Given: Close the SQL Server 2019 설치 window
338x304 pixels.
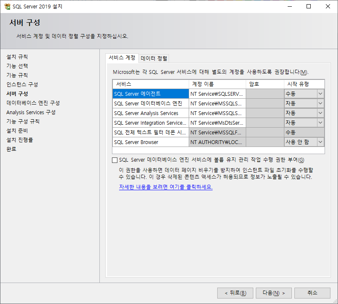Looking at the screenshot, I should pyautogui.click(x=328, y=6).
